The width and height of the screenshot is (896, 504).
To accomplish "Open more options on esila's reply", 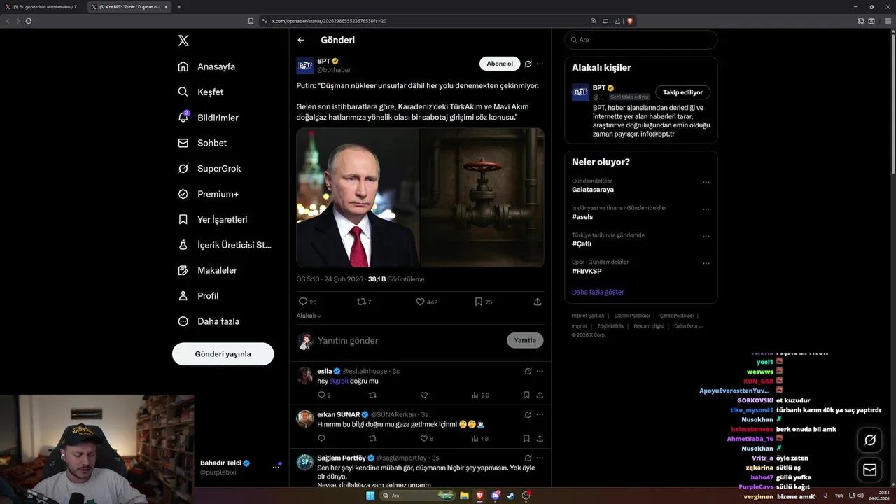I will [x=540, y=371].
